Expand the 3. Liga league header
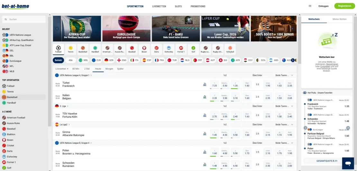This screenshot has width=357, height=171. point(62,106)
